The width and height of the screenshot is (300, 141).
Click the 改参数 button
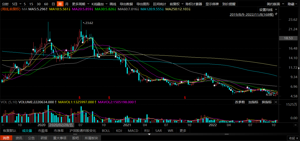pos(240,102)
